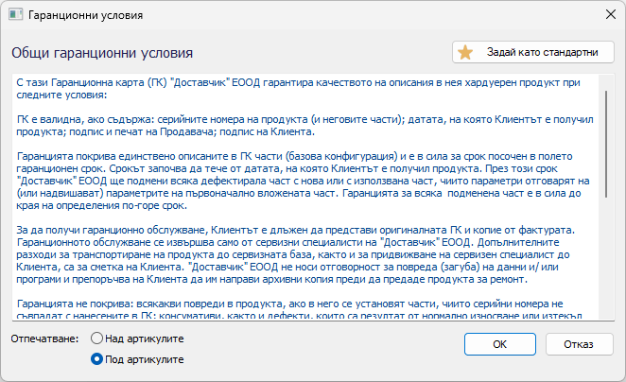Screen dimensions: 626x382
Task: Click the star icon on Задай като стандартни
Action: pos(465,52)
